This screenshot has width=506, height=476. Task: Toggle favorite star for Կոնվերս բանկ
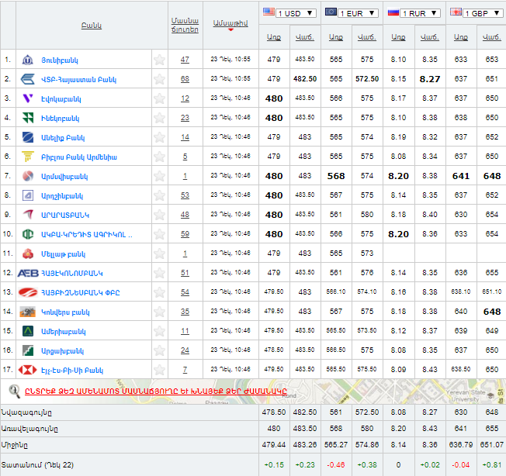159,312
